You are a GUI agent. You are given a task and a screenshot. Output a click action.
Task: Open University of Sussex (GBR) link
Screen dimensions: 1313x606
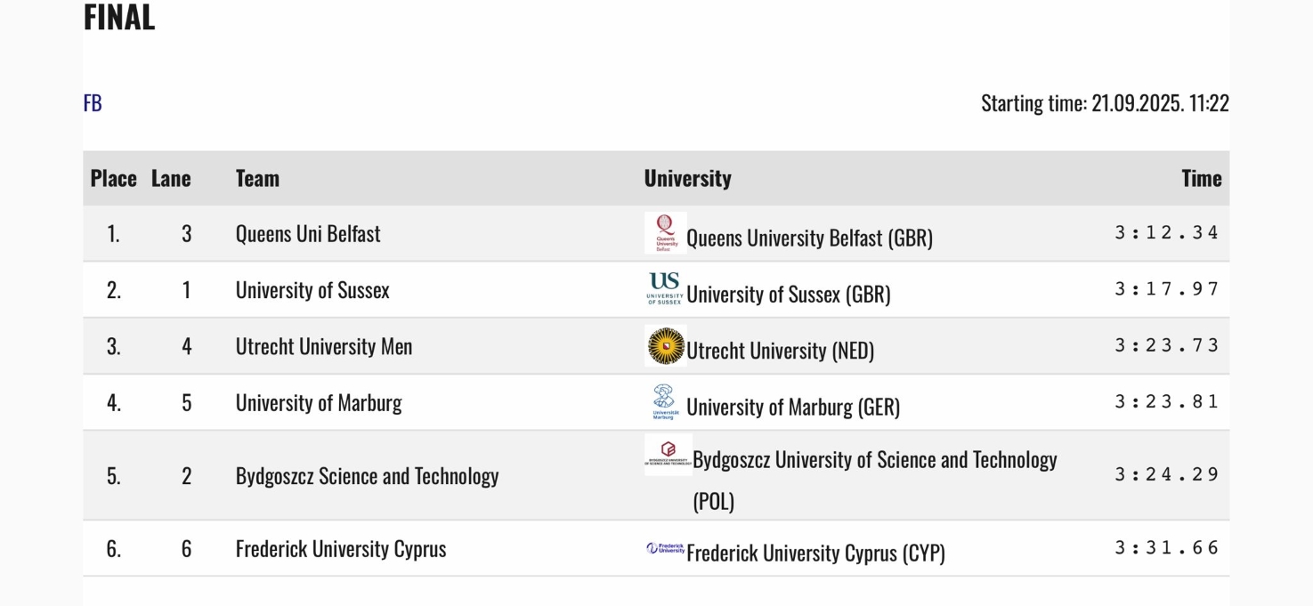pyautogui.click(x=788, y=295)
